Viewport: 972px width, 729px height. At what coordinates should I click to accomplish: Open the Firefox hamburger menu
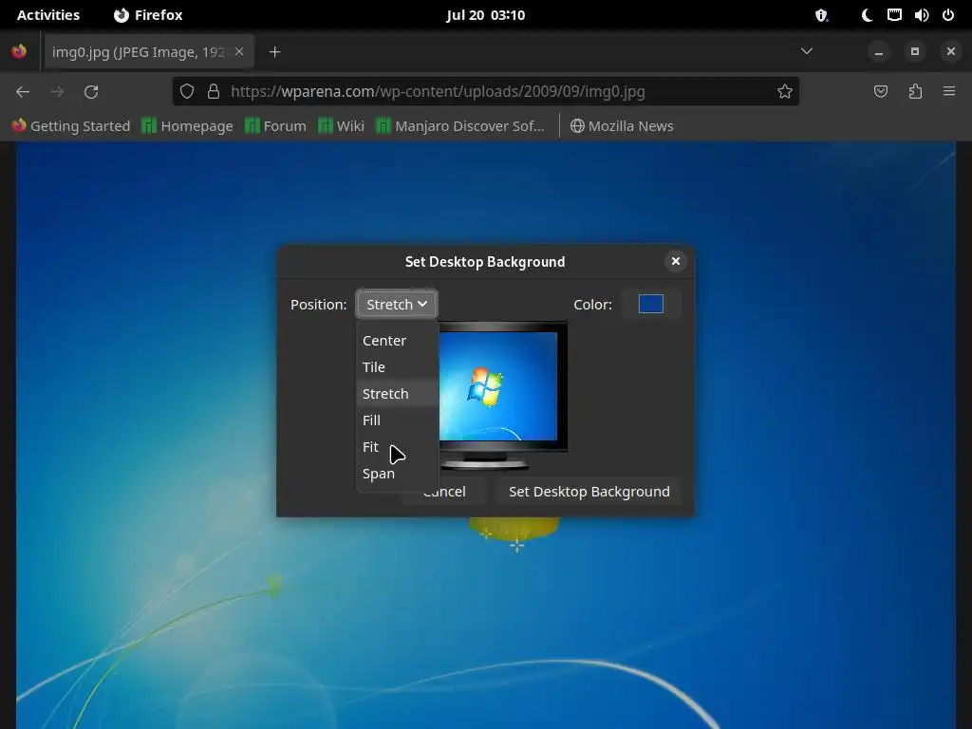click(949, 92)
